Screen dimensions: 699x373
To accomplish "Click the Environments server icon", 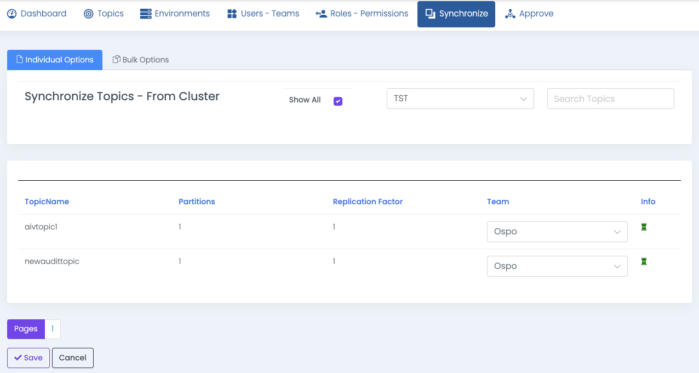I will click(146, 14).
